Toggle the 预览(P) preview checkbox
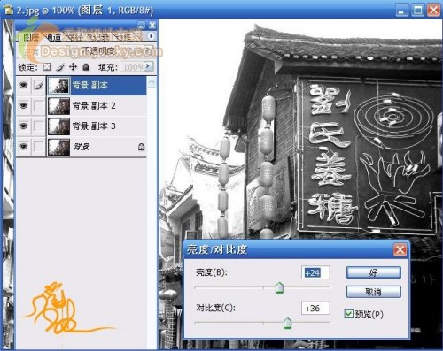Viewport: 443px width, 351px height. pos(349,314)
